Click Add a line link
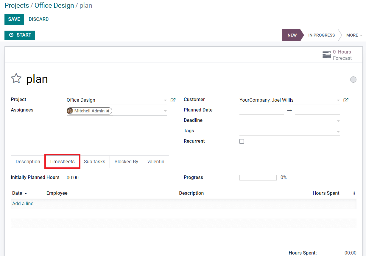Viewport: 366px width, 256px height. [23, 204]
